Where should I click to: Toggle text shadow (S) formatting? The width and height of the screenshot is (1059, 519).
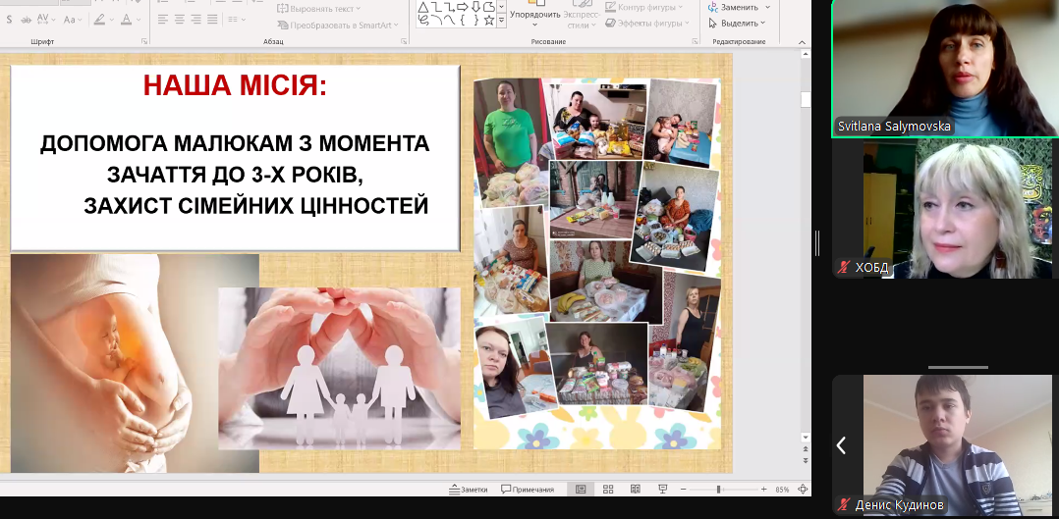10,20
